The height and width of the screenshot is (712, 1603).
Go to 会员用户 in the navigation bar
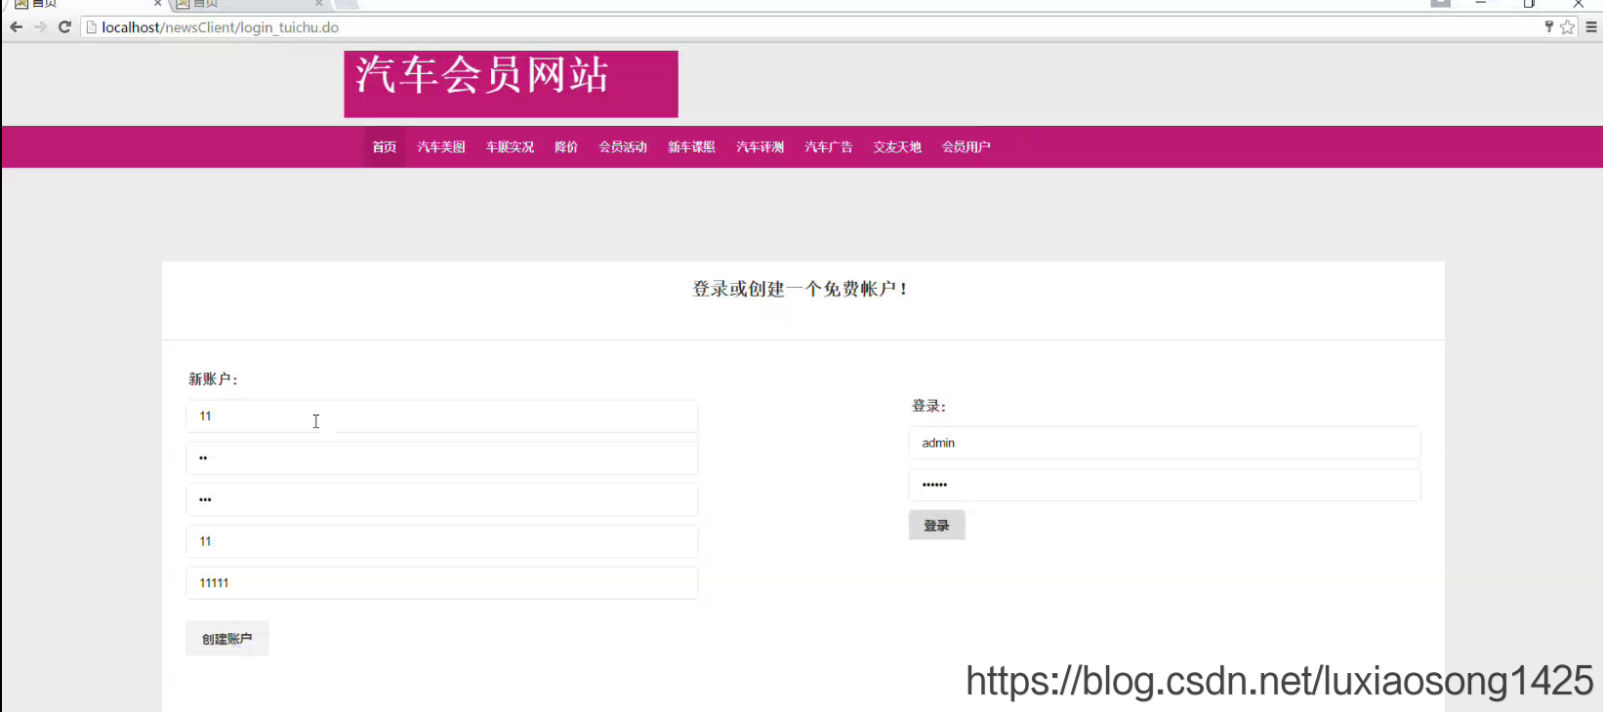tap(966, 147)
